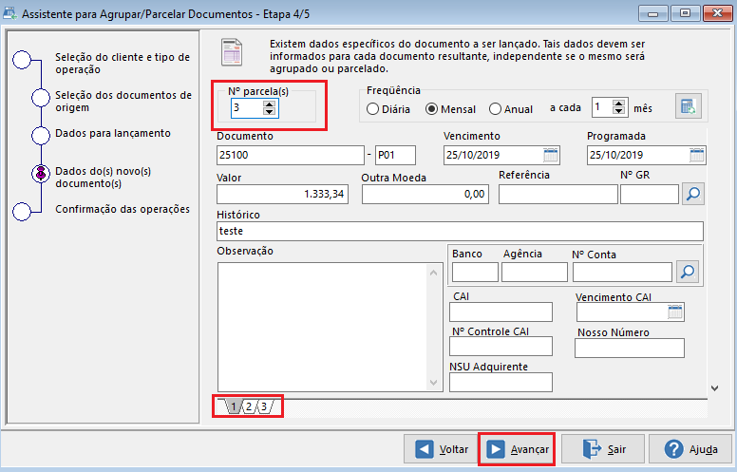Click the Nosso Número field
Image resolution: width=737 pixels, height=472 pixels.
(630, 349)
